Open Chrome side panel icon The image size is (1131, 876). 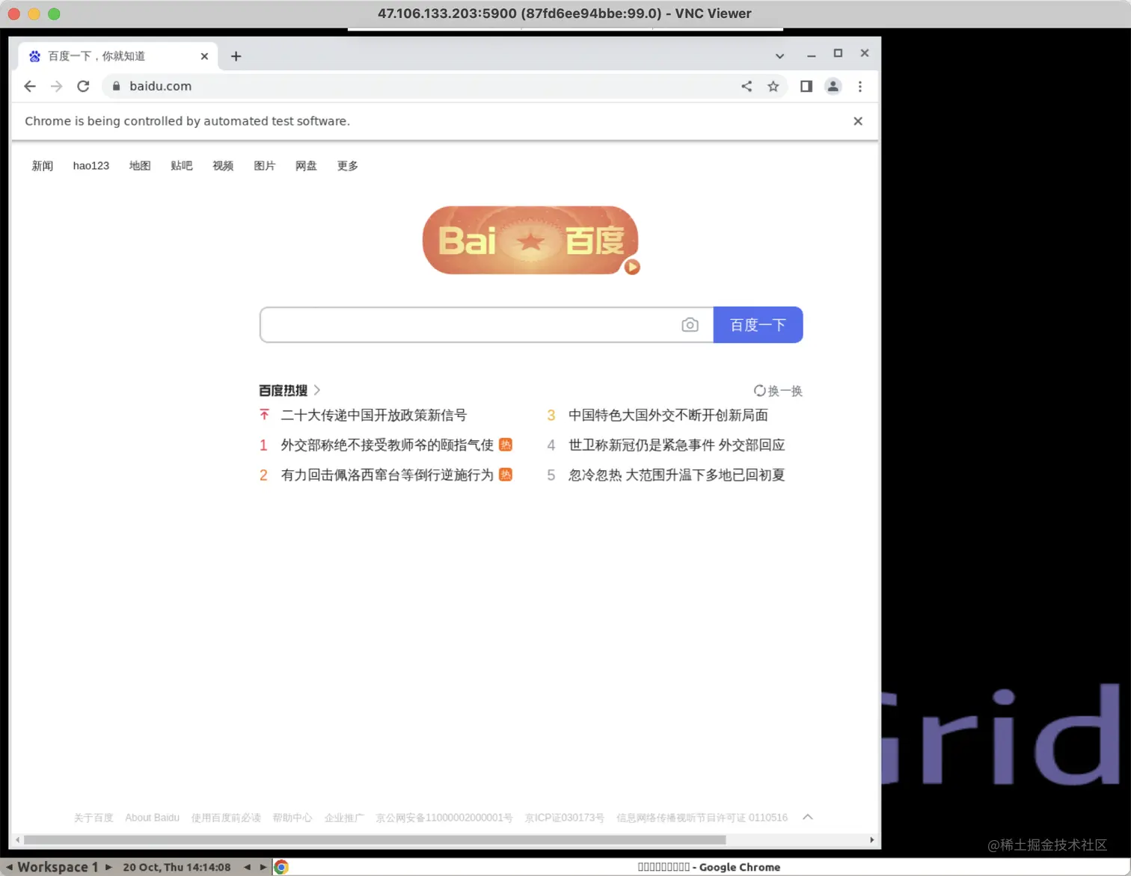point(806,86)
